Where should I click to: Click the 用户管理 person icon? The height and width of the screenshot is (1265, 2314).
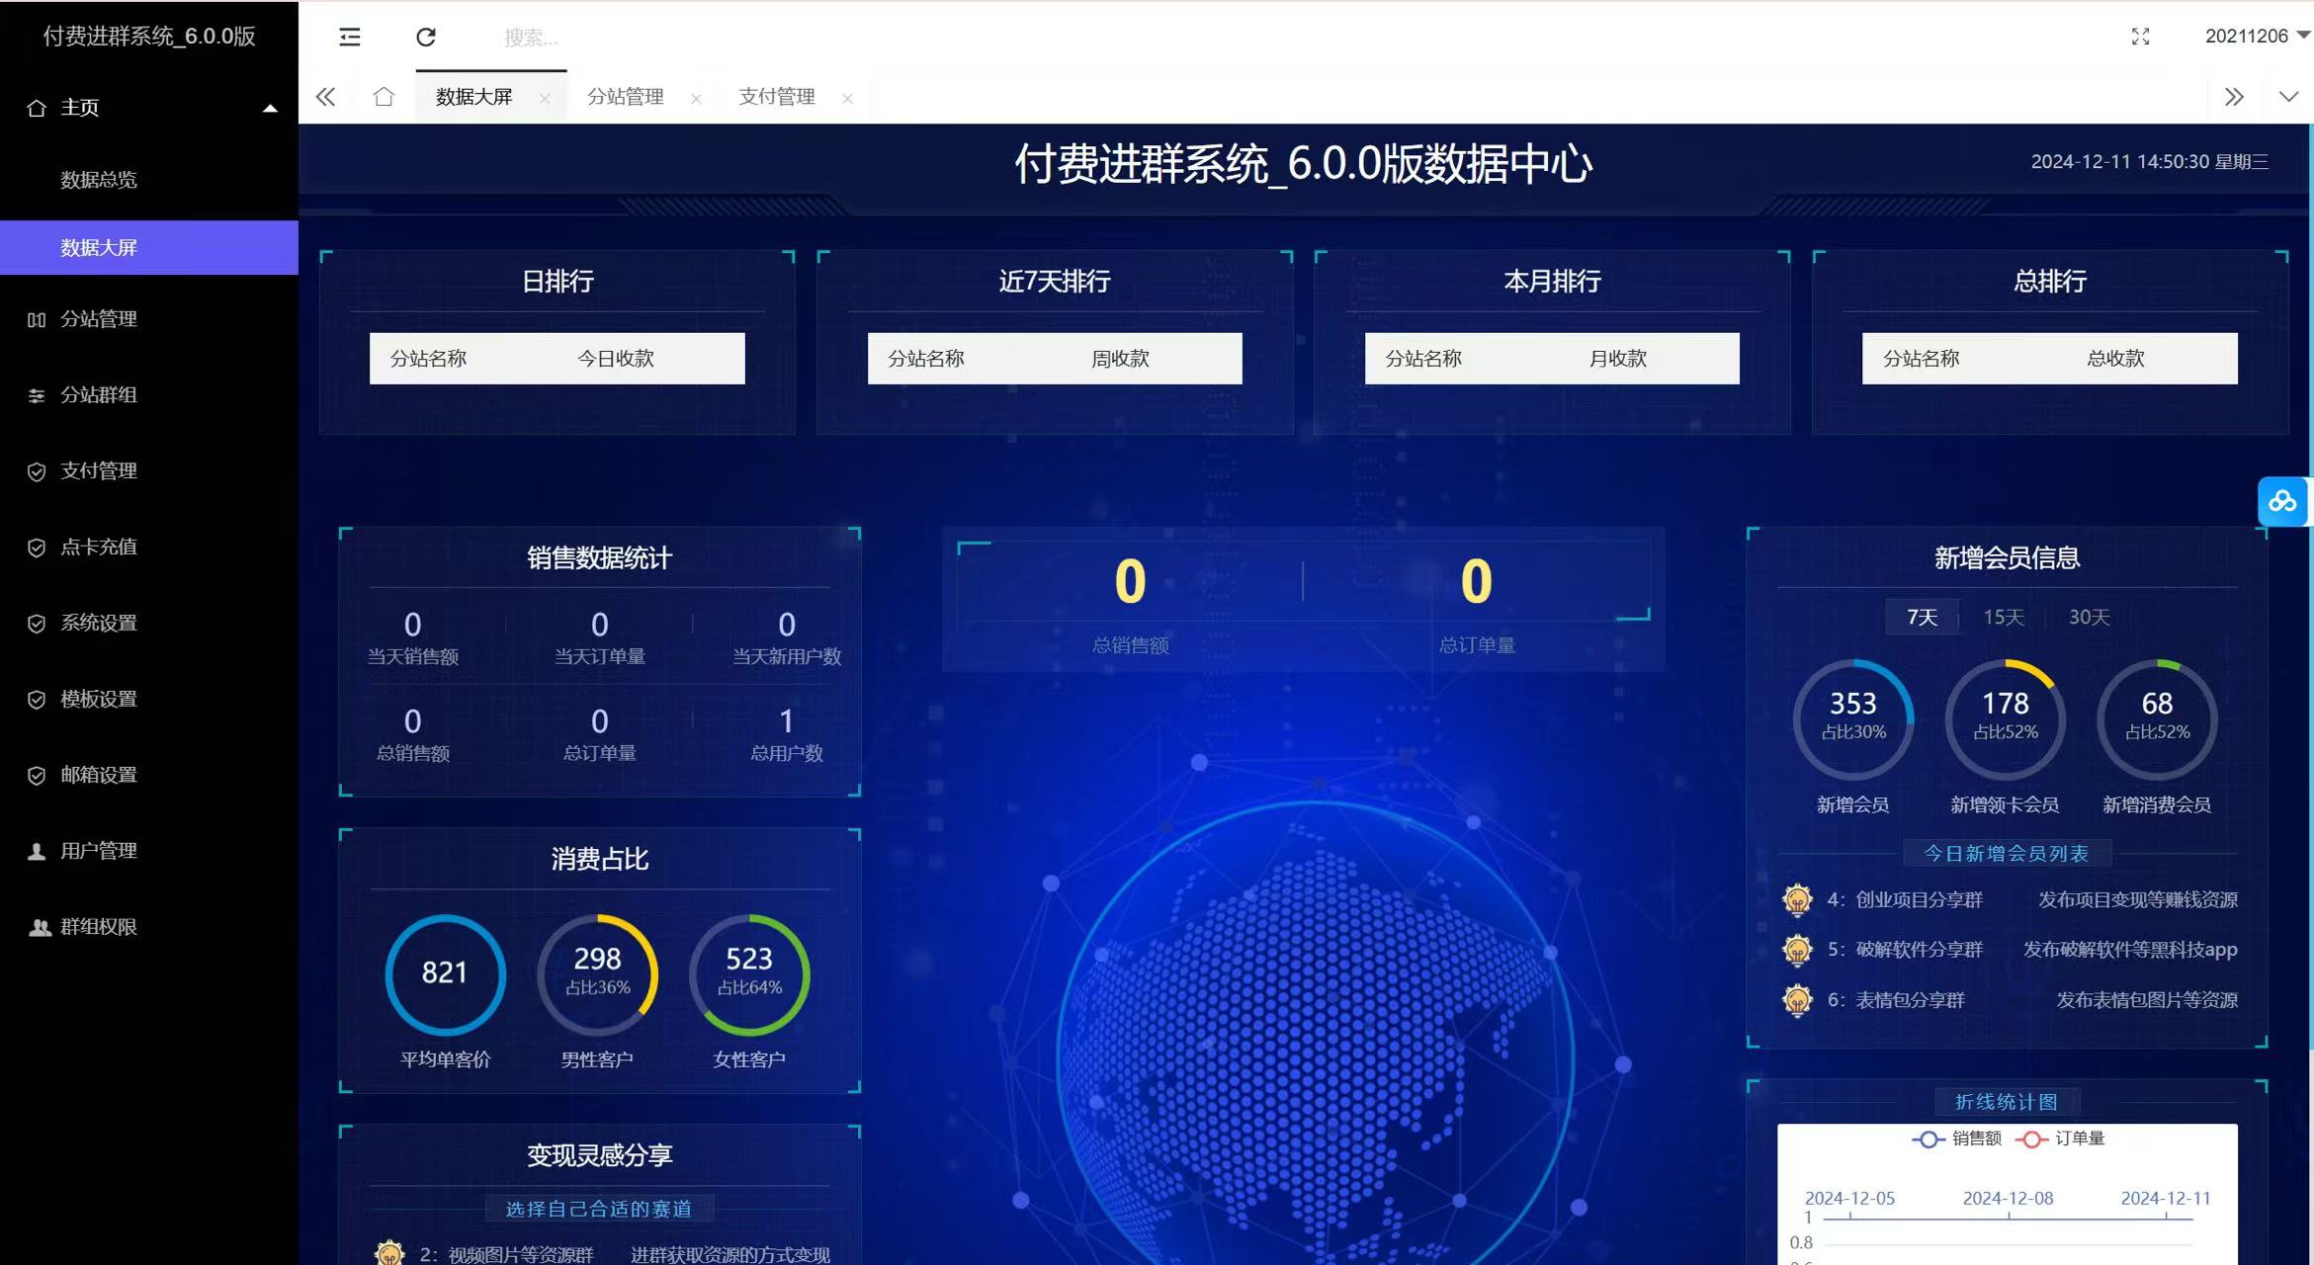coord(37,851)
